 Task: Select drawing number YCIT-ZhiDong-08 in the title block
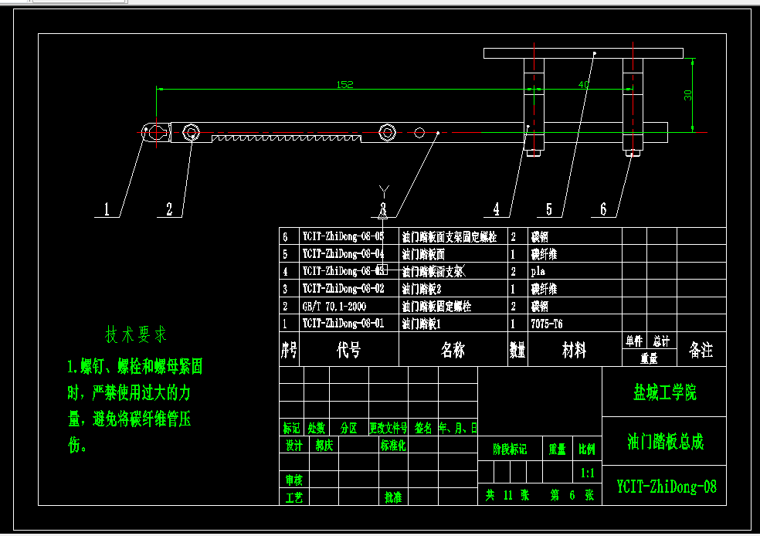pyautogui.click(x=667, y=487)
